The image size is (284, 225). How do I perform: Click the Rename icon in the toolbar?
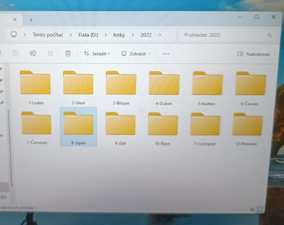tap(33, 54)
